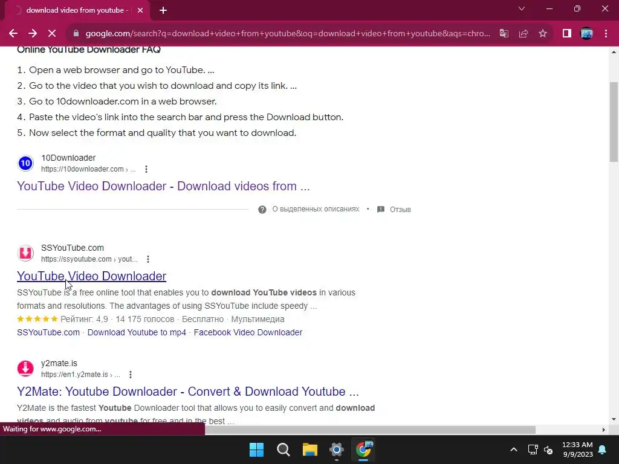619x464 pixels.
Task: Click the Chrome taskbar icon
Action: pos(363,449)
